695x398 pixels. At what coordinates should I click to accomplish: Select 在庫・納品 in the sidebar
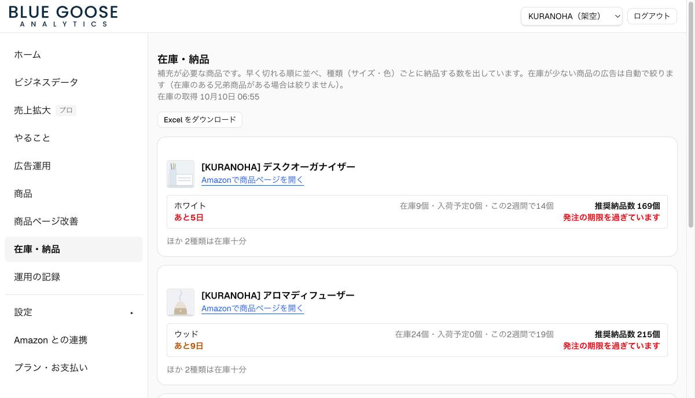[x=73, y=249]
